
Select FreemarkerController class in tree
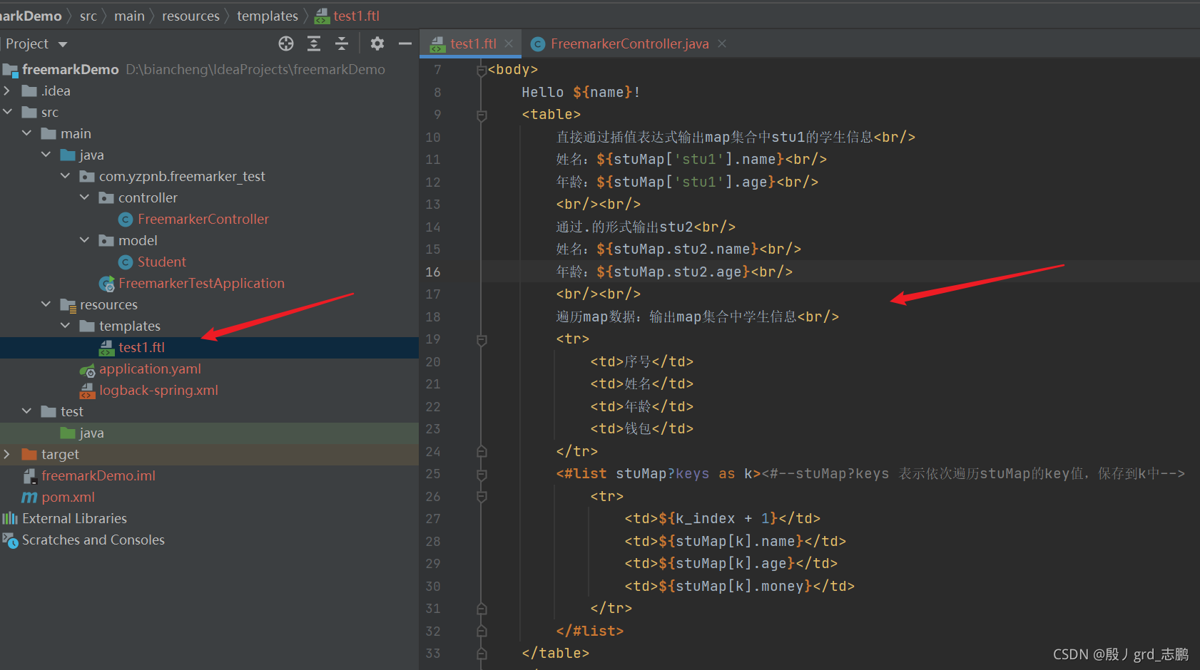point(203,219)
